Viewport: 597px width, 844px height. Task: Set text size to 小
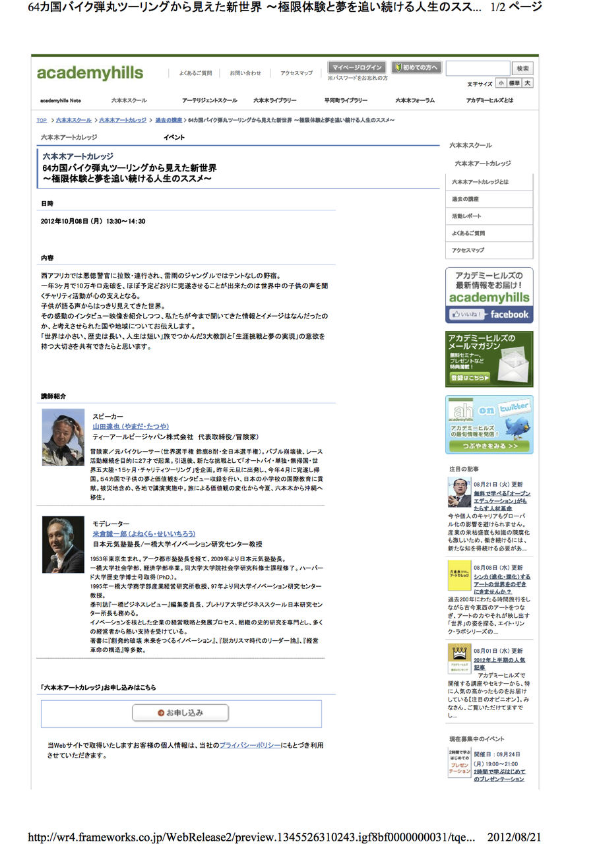point(501,84)
